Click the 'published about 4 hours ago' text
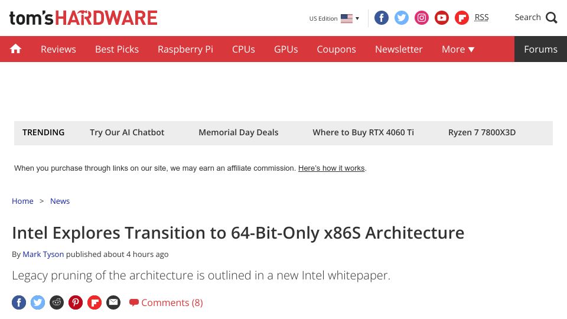This screenshot has width=567, height=319. click(x=117, y=254)
